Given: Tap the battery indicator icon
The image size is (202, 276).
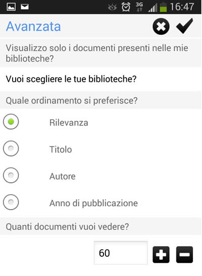Looking at the screenshot, I should pyautogui.click(x=163, y=7).
